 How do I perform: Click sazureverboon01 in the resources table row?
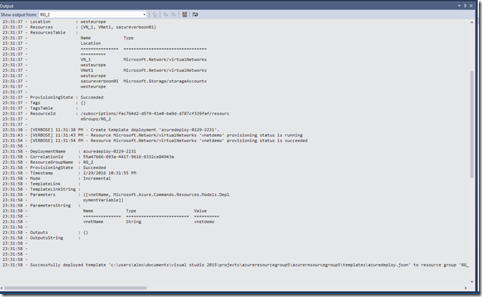100,81
